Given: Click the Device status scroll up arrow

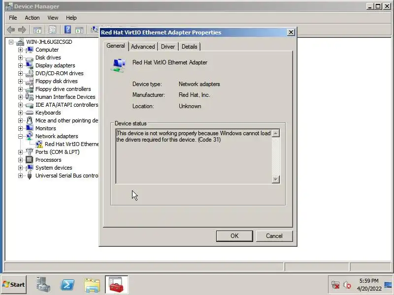Looking at the screenshot, I should tap(276, 133).
